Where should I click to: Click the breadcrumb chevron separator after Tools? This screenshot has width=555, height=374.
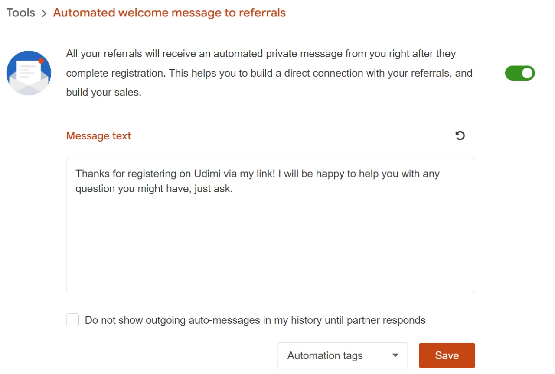[x=44, y=13]
